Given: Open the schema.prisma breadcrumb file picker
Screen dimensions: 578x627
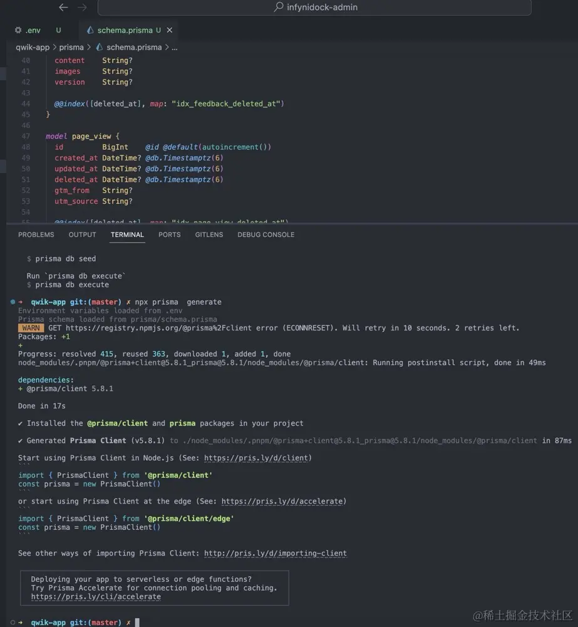Looking at the screenshot, I should click(x=133, y=47).
